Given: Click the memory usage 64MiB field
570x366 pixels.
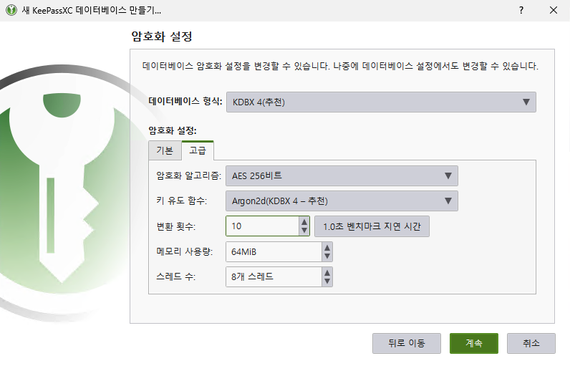Looking at the screenshot, I should [x=272, y=252].
